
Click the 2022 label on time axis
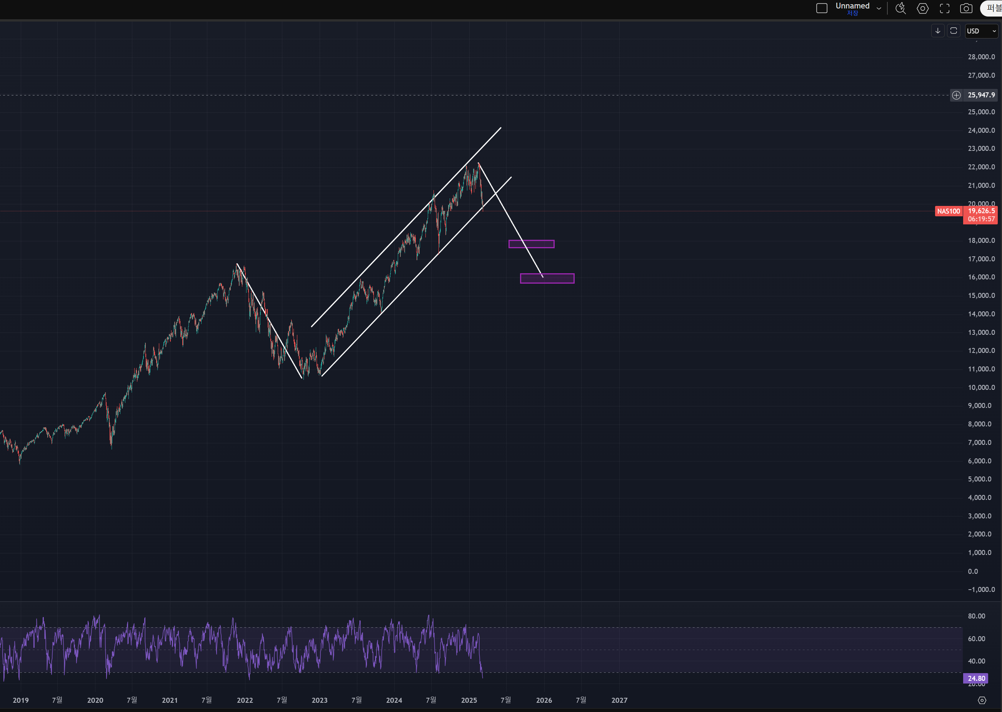245,700
